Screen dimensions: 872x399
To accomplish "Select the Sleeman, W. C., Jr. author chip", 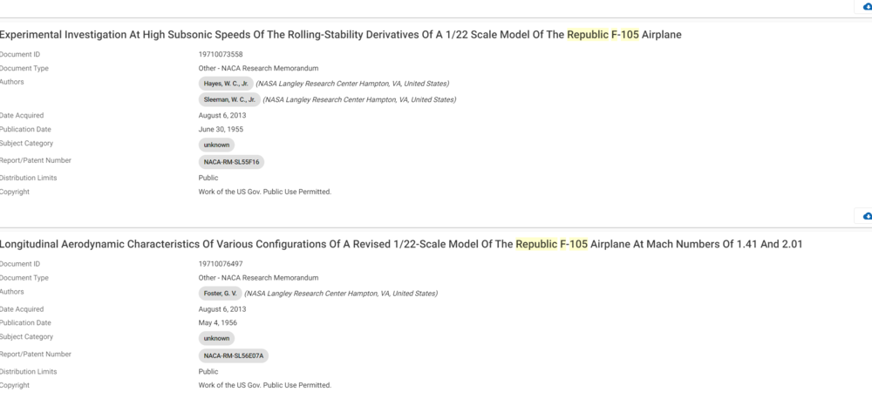I will pos(228,99).
